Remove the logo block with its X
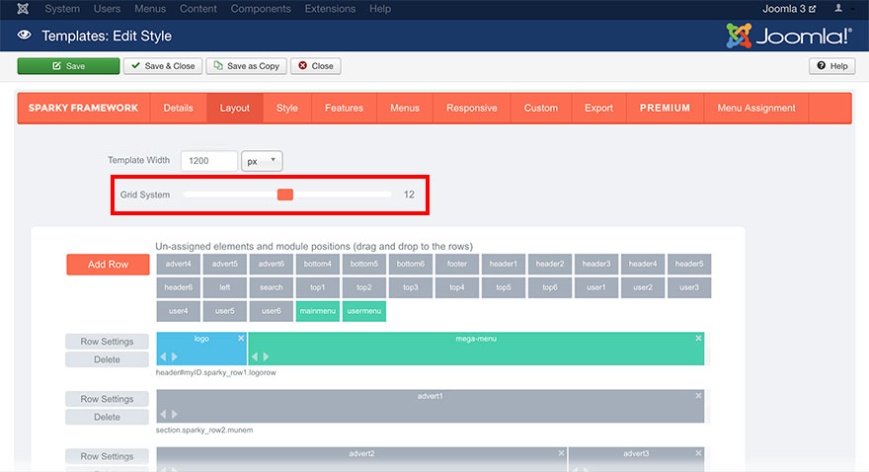 tap(241, 338)
